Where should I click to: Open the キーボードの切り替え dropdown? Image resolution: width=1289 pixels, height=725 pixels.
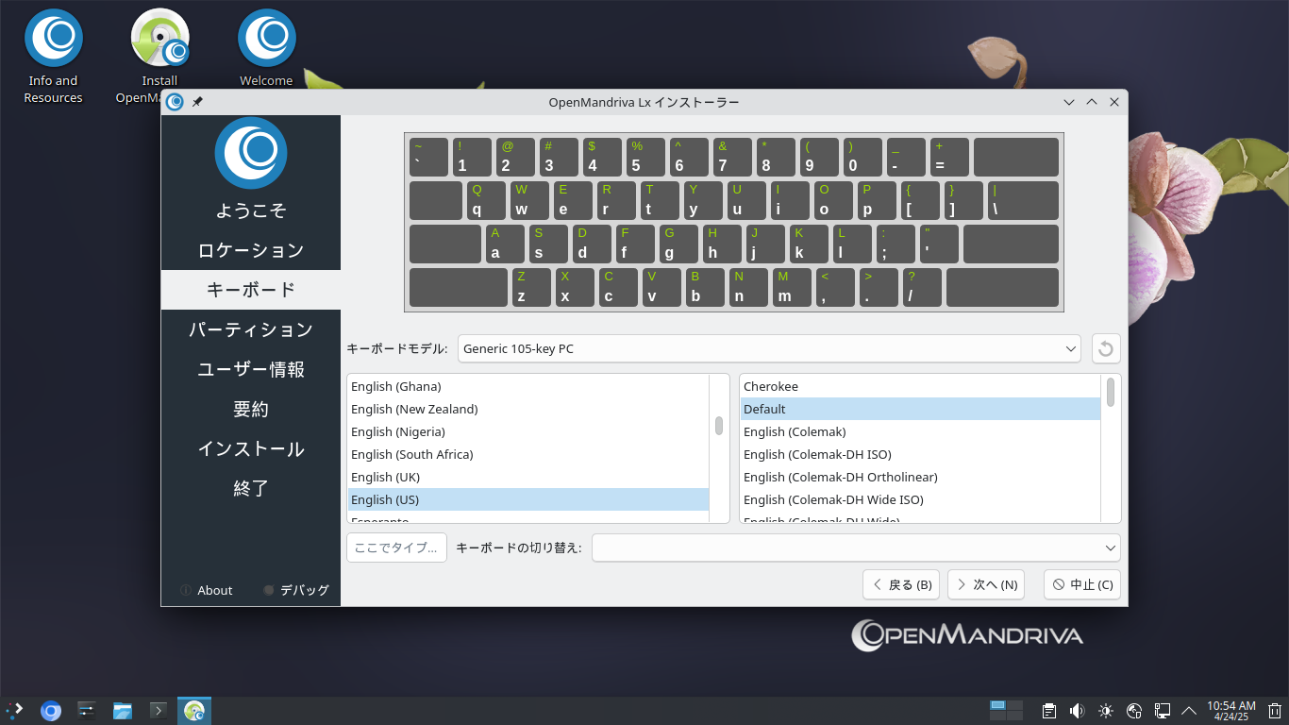[856, 548]
